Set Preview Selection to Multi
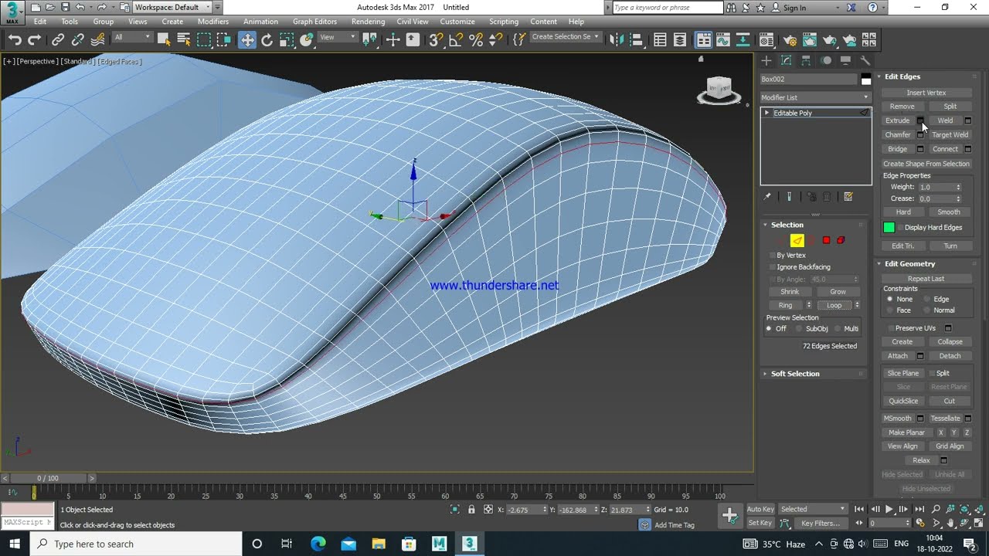The height and width of the screenshot is (556, 989). point(838,329)
